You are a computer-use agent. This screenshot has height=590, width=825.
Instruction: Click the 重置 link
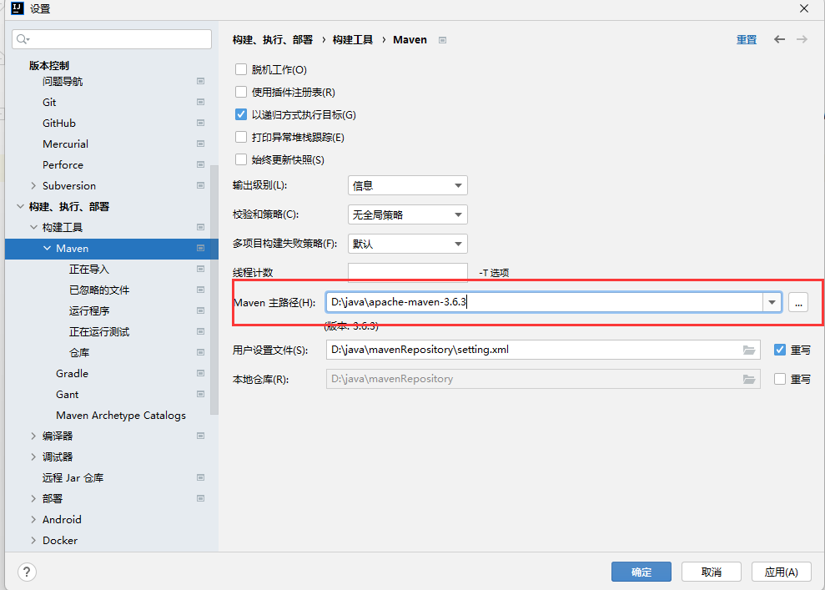[746, 39]
